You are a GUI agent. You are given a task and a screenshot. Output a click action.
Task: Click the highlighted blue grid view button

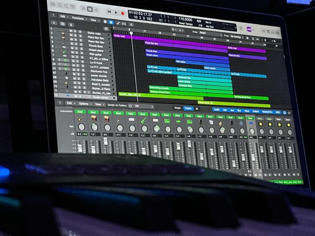pyautogui.click(x=111, y=22)
